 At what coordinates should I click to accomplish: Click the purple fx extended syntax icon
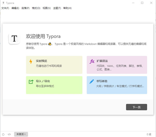[x=92, y=62]
